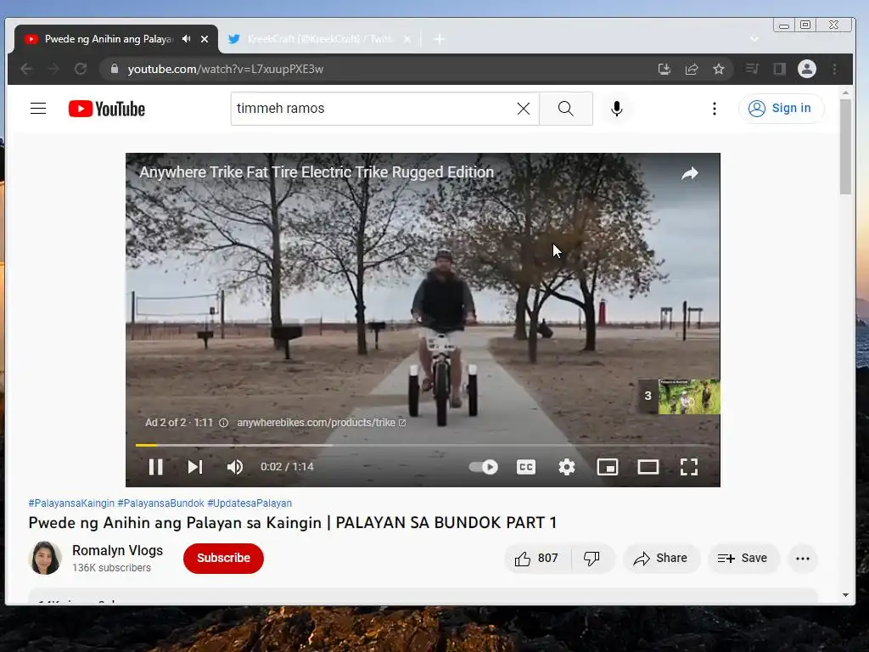The image size is (869, 652).
Task: Open the anywherebikes.com ad link
Action: pyautogui.click(x=322, y=423)
